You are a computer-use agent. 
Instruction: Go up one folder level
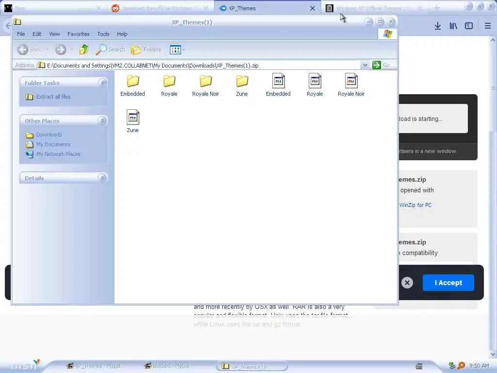(x=84, y=50)
